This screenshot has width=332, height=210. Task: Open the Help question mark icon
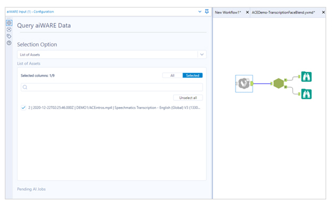click(9, 43)
